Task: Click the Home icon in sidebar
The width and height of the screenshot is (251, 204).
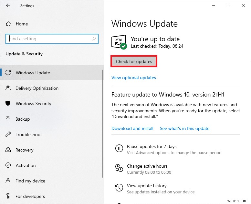Action: point(9,24)
